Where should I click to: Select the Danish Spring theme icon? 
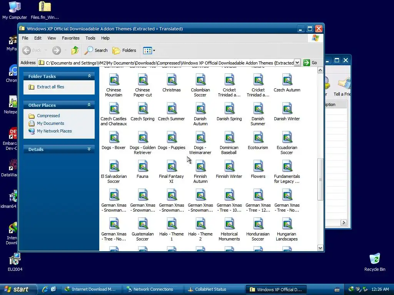(x=229, y=111)
